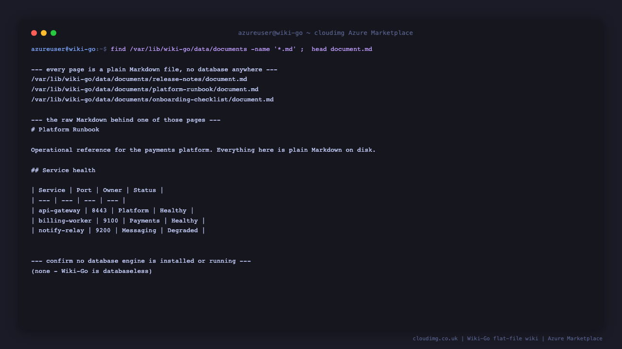Viewport: 622px width, 349px height.
Task: Click the '## Service health' heading
Action: click(63, 171)
